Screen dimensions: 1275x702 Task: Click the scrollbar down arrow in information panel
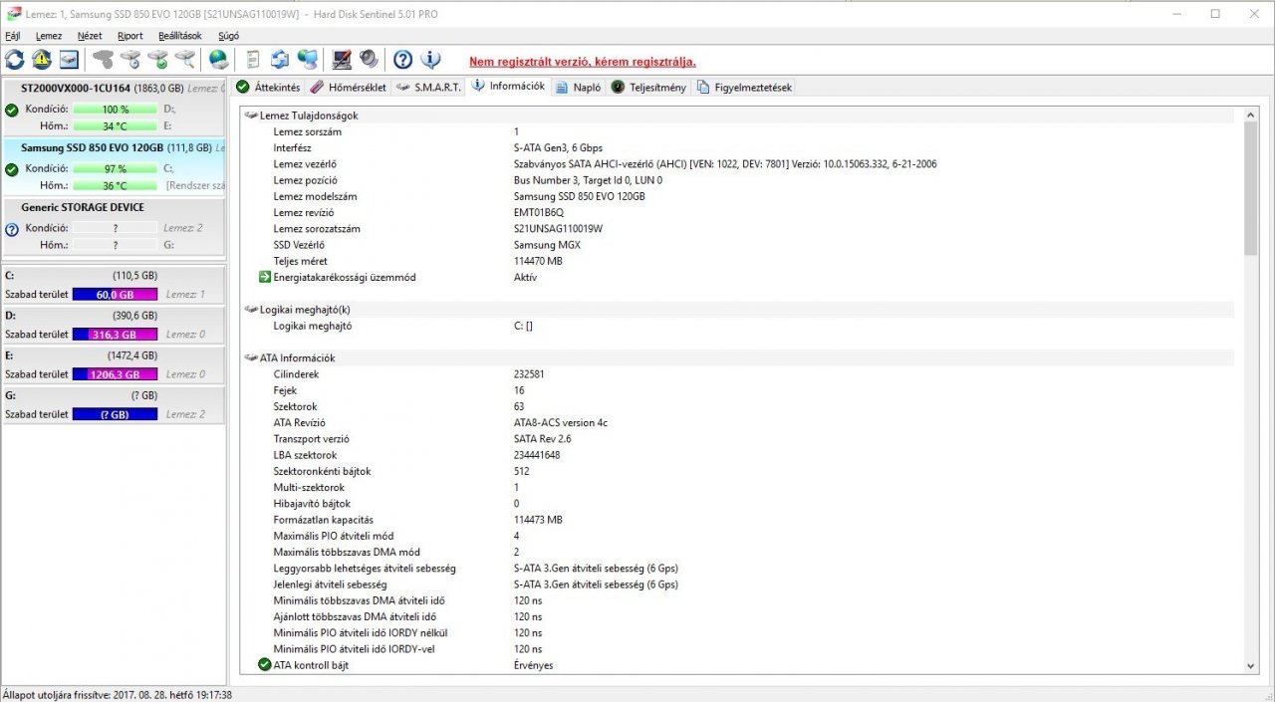[1251, 665]
